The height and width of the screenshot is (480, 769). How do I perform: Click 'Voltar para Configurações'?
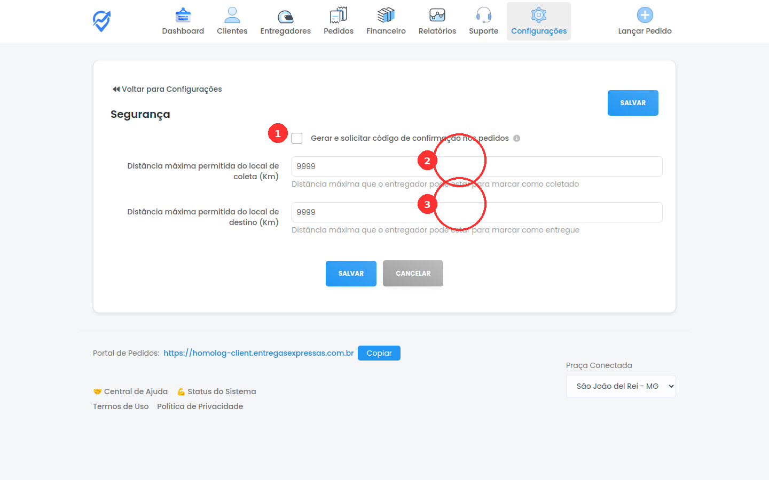(167, 89)
